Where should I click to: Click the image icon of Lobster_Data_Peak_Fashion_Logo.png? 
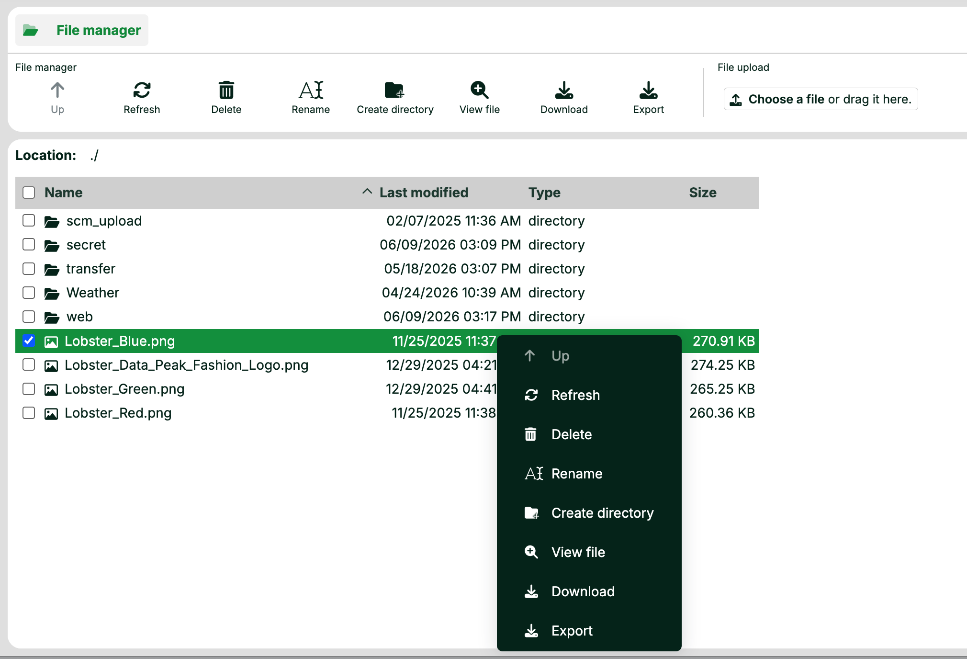[x=51, y=365]
